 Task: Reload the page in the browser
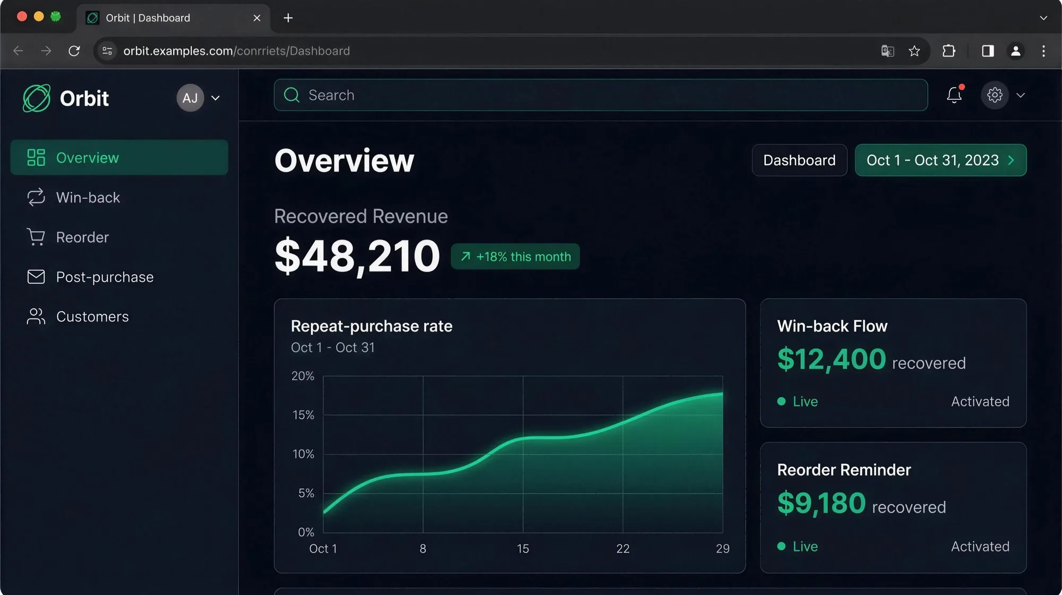74,51
